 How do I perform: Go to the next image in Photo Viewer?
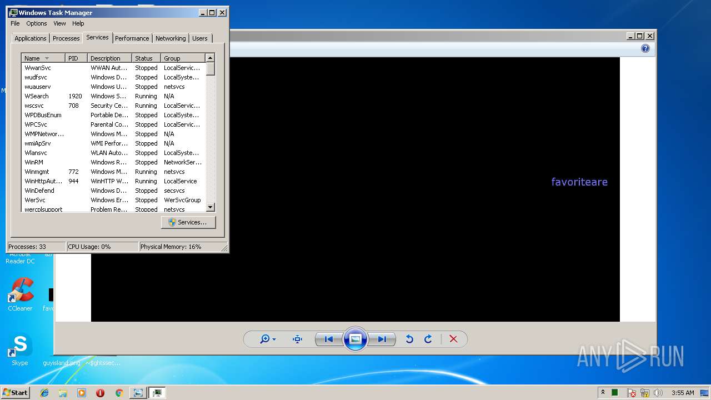coord(382,339)
